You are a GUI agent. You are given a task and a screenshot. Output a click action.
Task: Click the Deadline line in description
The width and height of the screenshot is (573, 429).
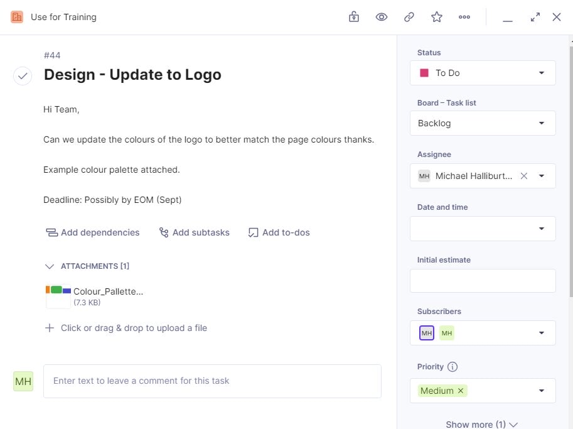click(112, 200)
